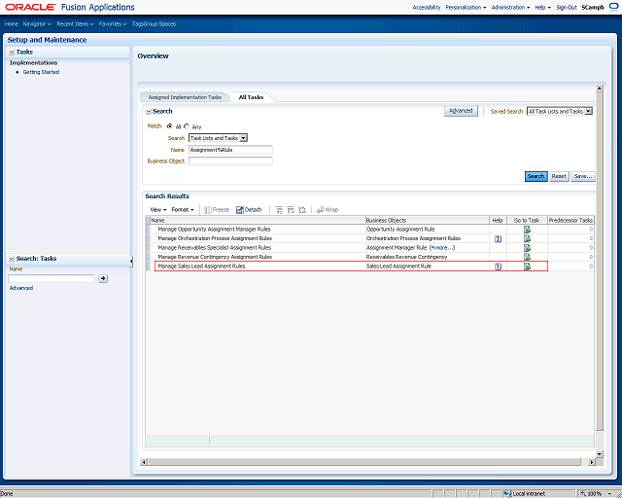The width and height of the screenshot is (622, 498).
Task: Click the Home link
Action: tap(12, 23)
